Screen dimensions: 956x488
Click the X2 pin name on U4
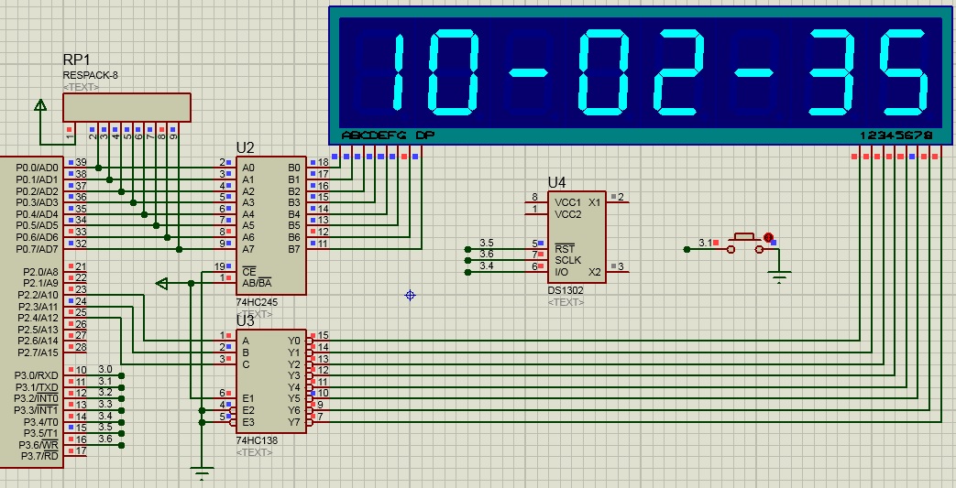point(595,272)
